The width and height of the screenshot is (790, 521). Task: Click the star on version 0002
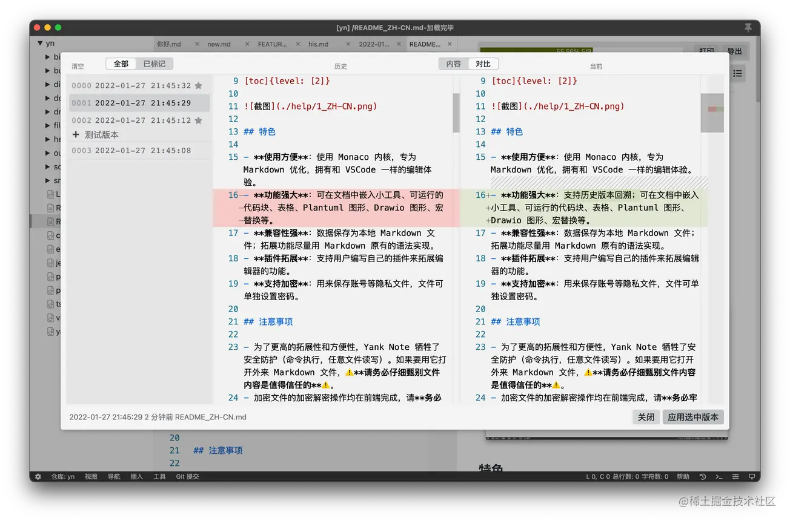[198, 120]
